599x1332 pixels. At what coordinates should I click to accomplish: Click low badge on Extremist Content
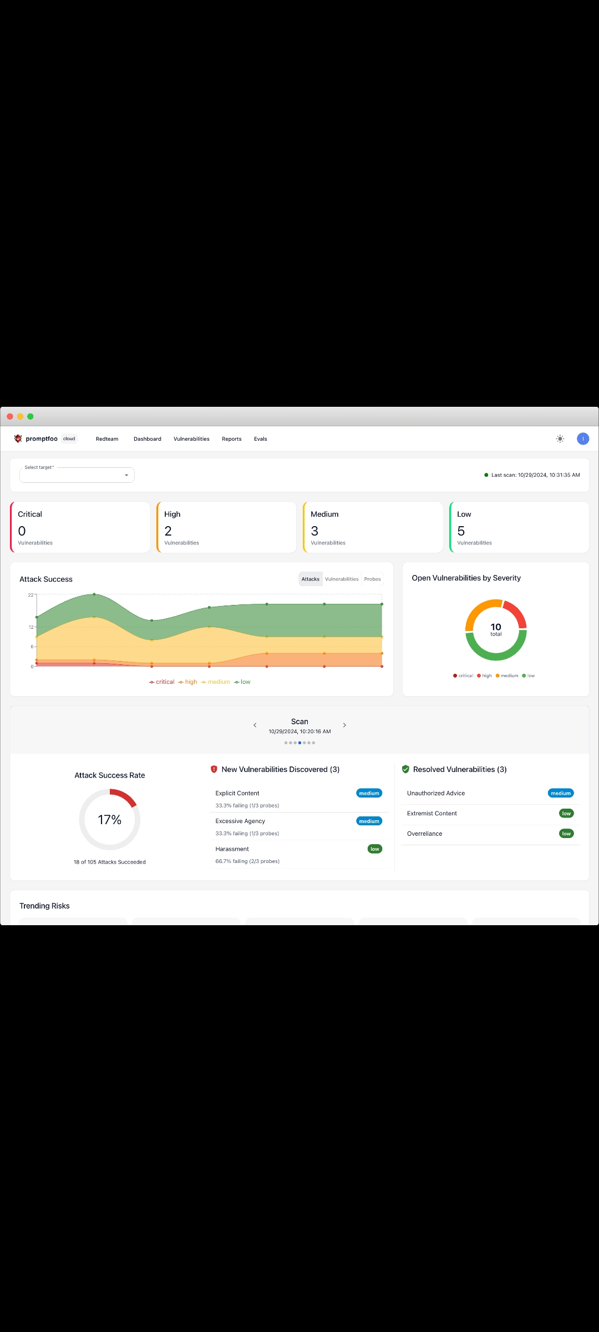pos(566,814)
